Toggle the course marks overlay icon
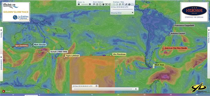This screenshot has width=210, height=96. click(120, 4)
